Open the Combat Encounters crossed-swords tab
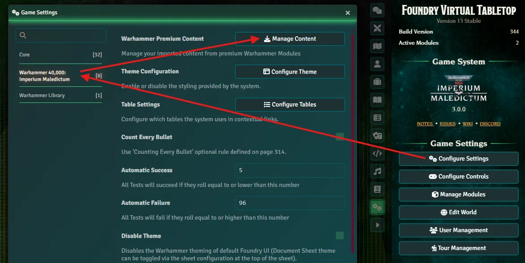The height and width of the screenshot is (263, 525). [x=377, y=28]
